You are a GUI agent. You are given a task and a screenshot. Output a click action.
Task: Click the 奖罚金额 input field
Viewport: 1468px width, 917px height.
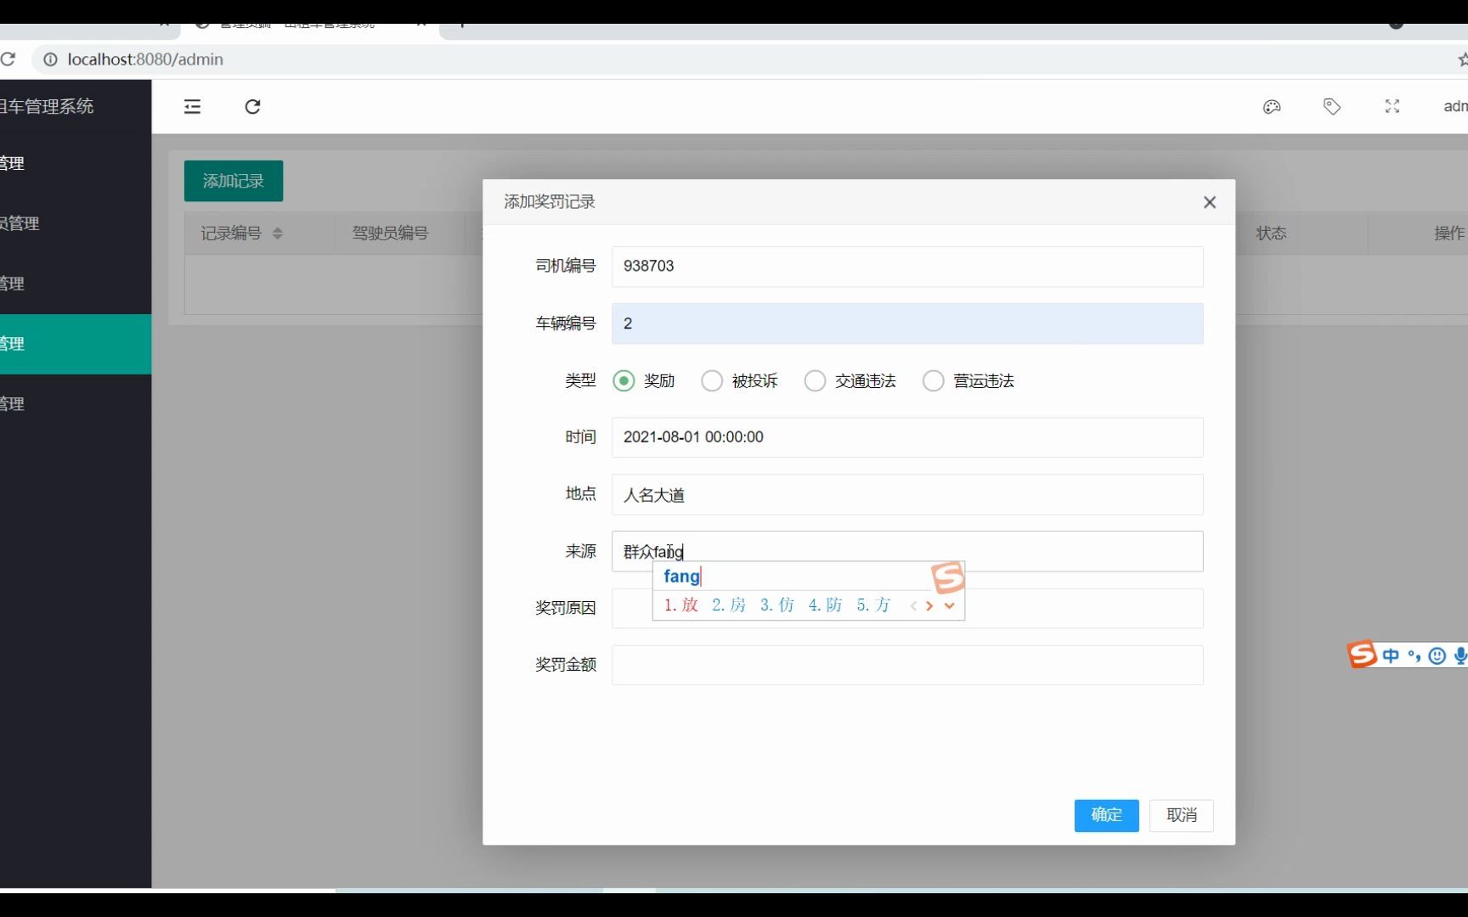tap(907, 665)
